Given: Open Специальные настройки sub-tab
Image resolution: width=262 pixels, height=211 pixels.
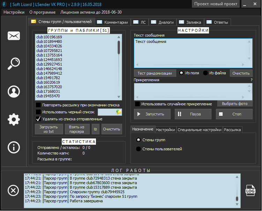Looking at the screenshot, I should click(200, 130).
